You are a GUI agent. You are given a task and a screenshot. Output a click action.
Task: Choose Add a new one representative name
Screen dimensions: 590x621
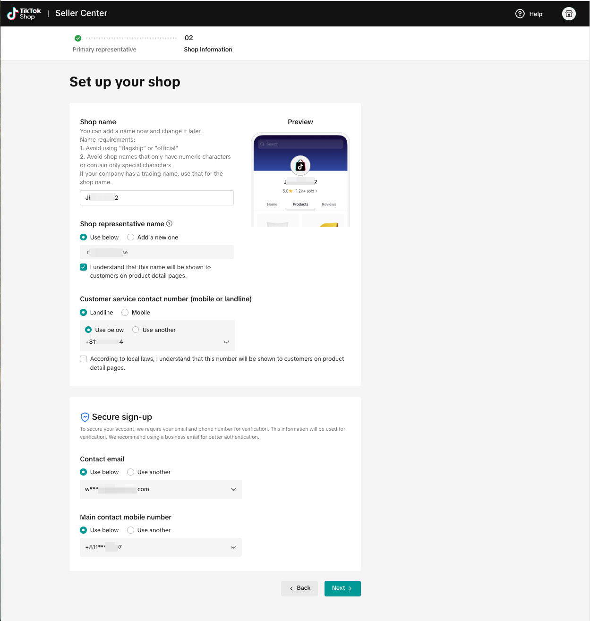[x=131, y=238]
